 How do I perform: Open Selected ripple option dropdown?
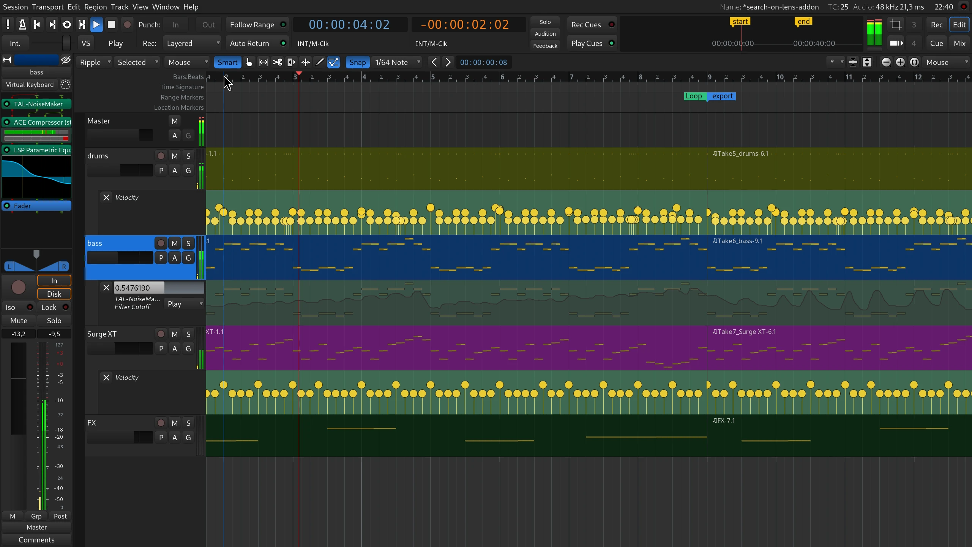click(138, 62)
